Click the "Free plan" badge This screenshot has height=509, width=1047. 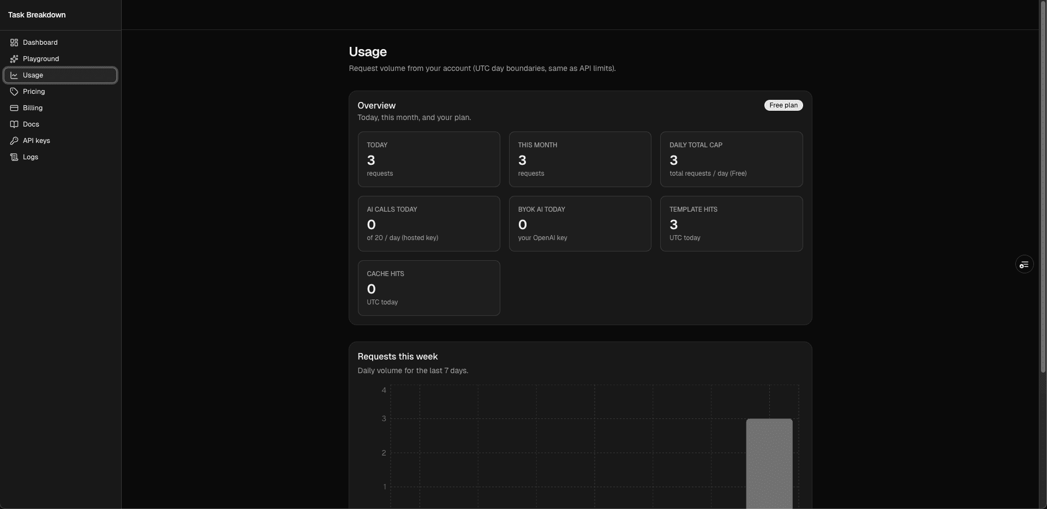point(783,105)
